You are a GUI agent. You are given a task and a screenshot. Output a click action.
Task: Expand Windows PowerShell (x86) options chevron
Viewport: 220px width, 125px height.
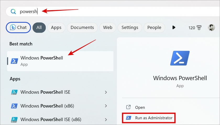(106, 106)
